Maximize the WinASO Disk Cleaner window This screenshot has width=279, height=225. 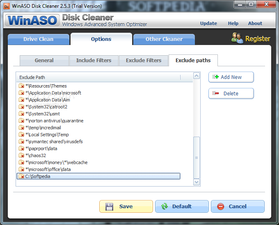click(251, 4)
